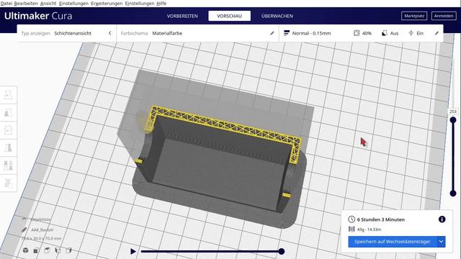Click the 6 Stunden 3 Minuten print time
The image size is (461, 259).
pos(381,219)
